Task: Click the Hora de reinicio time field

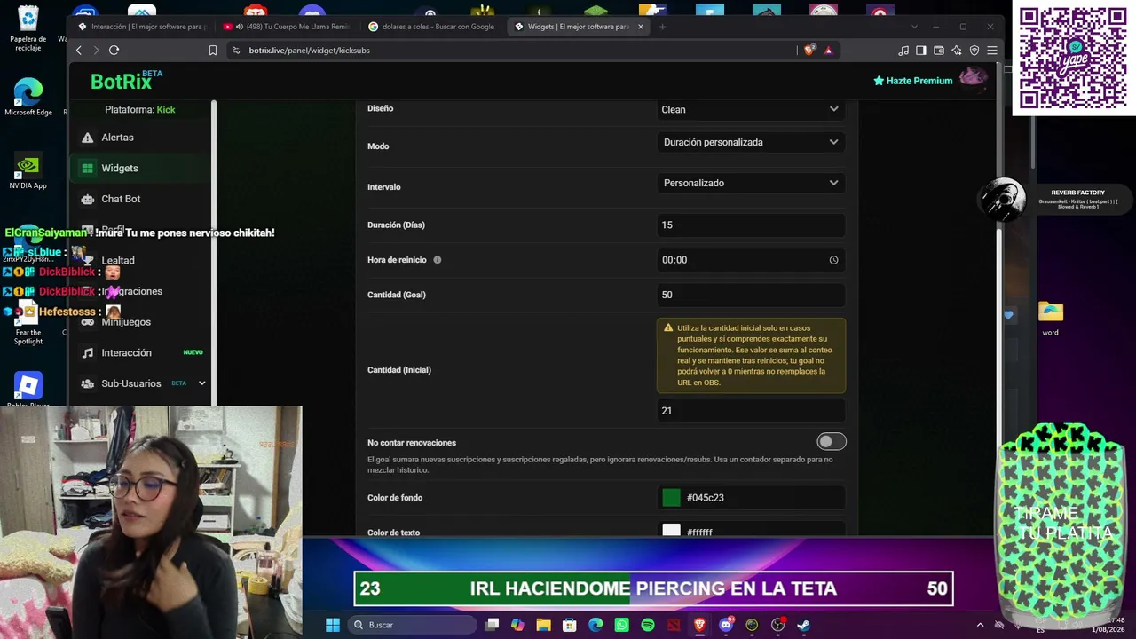Action: [x=750, y=260]
